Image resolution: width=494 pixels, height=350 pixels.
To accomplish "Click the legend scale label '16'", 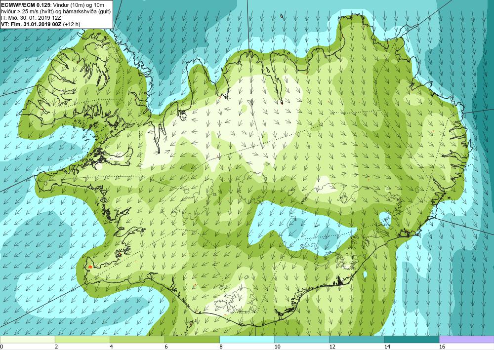I will [x=442, y=347].
